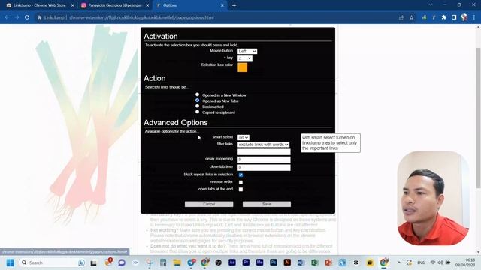
Task: Open Task View in taskbar
Action: point(93,262)
